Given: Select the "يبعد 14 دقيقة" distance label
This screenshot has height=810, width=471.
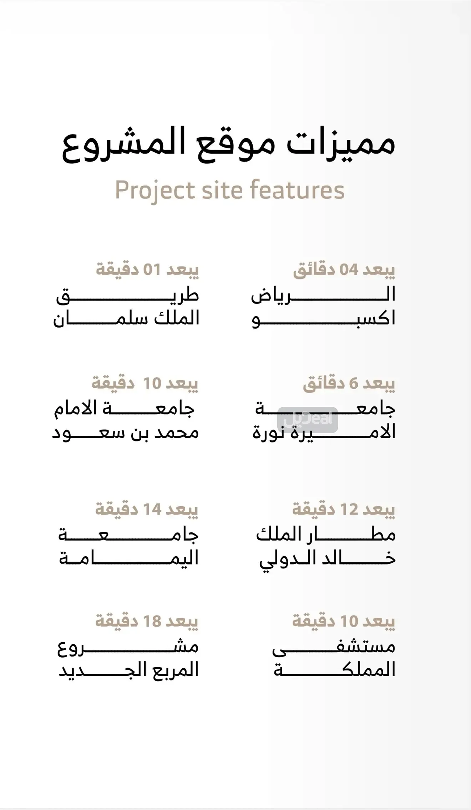Looking at the screenshot, I should 147,510.
